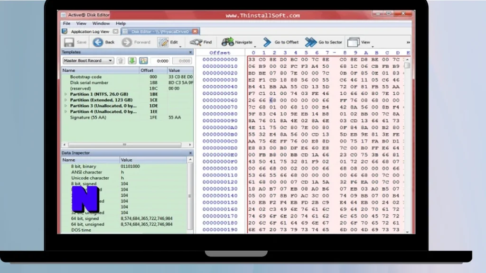Screen dimensions: 486x273
Task: Click the Go to Sector label
Action: [x=330, y=42]
